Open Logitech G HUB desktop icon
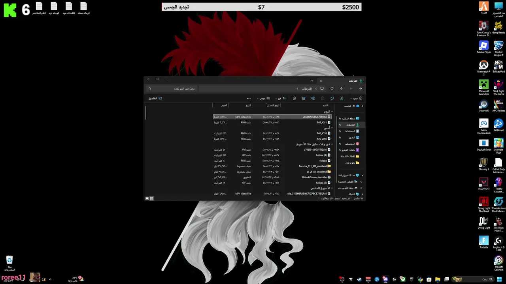The image size is (506, 284). [498, 244]
